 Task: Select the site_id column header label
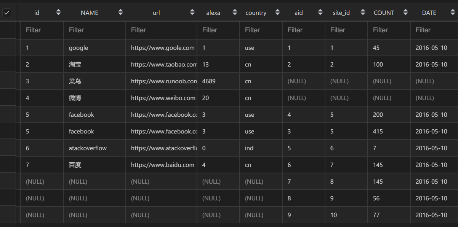[341, 13]
